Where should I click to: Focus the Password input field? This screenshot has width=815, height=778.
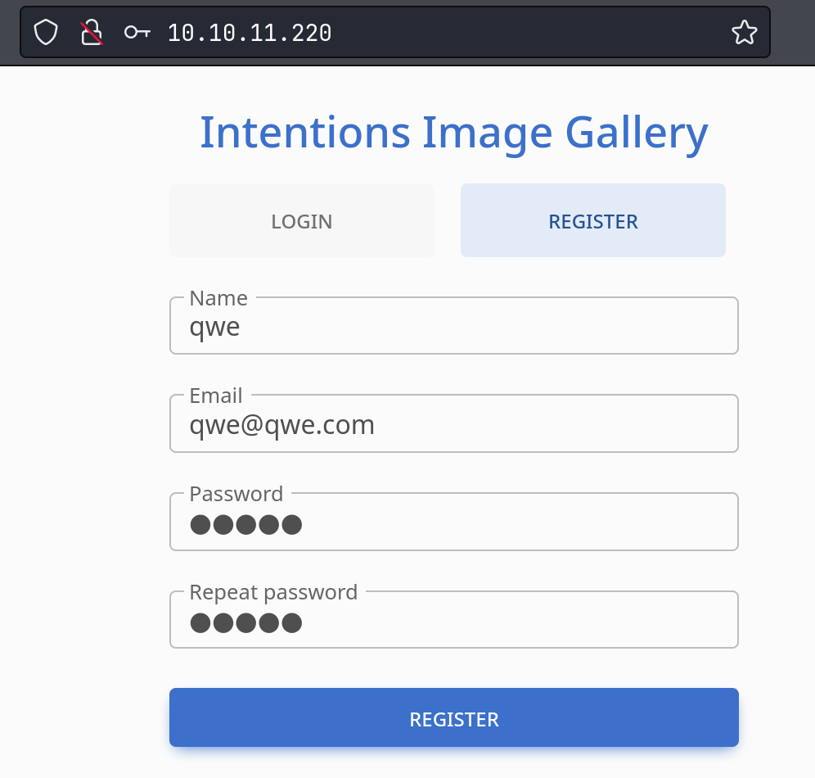click(454, 522)
